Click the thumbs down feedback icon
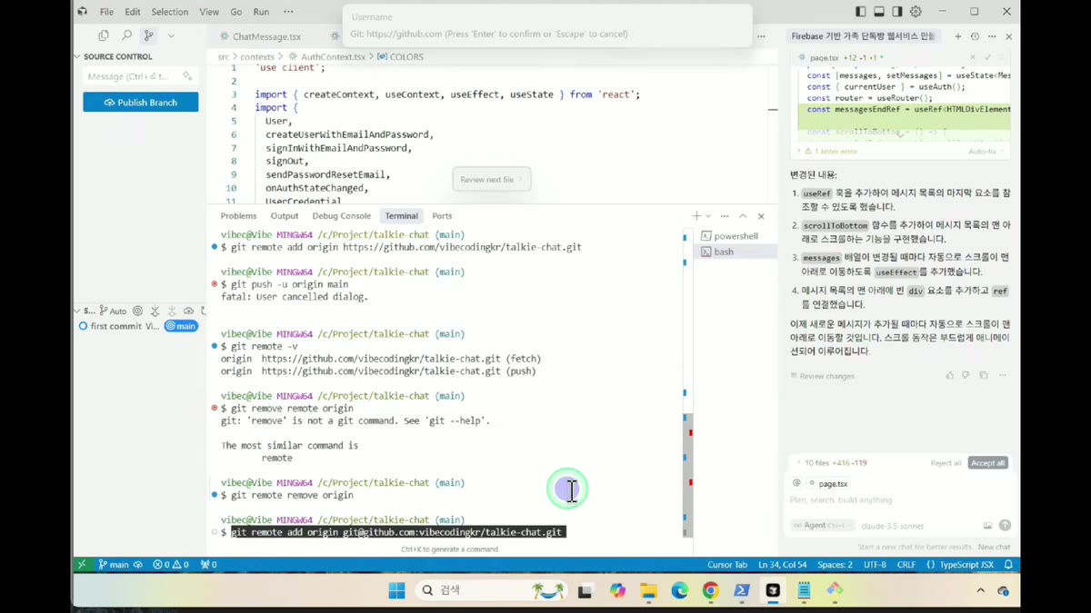Image resolution: width=1091 pixels, height=613 pixels. pos(966,375)
